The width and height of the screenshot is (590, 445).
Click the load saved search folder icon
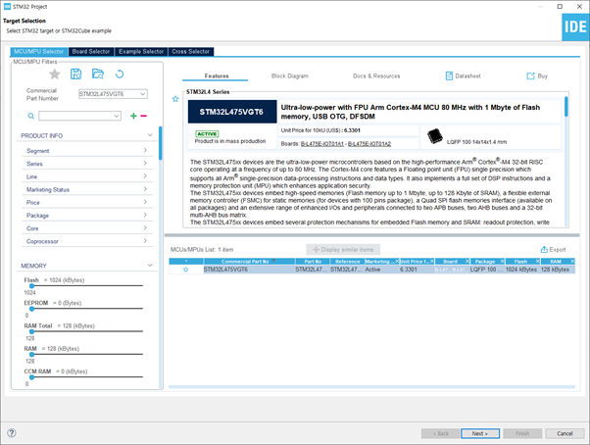98,74
